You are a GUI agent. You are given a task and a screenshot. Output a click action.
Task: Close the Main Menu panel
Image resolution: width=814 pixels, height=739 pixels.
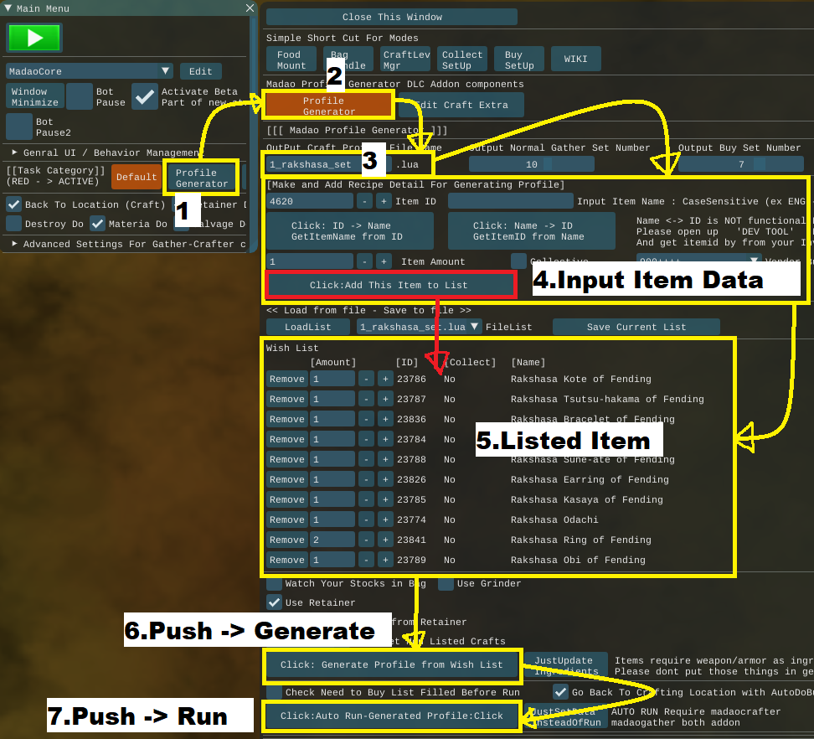pos(250,8)
